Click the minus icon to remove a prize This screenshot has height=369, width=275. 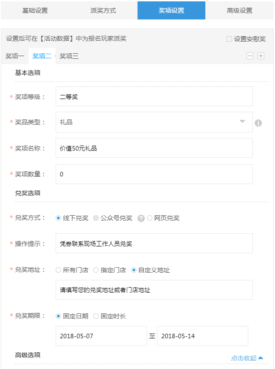click(x=250, y=56)
